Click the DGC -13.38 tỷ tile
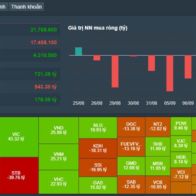The height and width of the screenshot is (196, 196). 131,127
